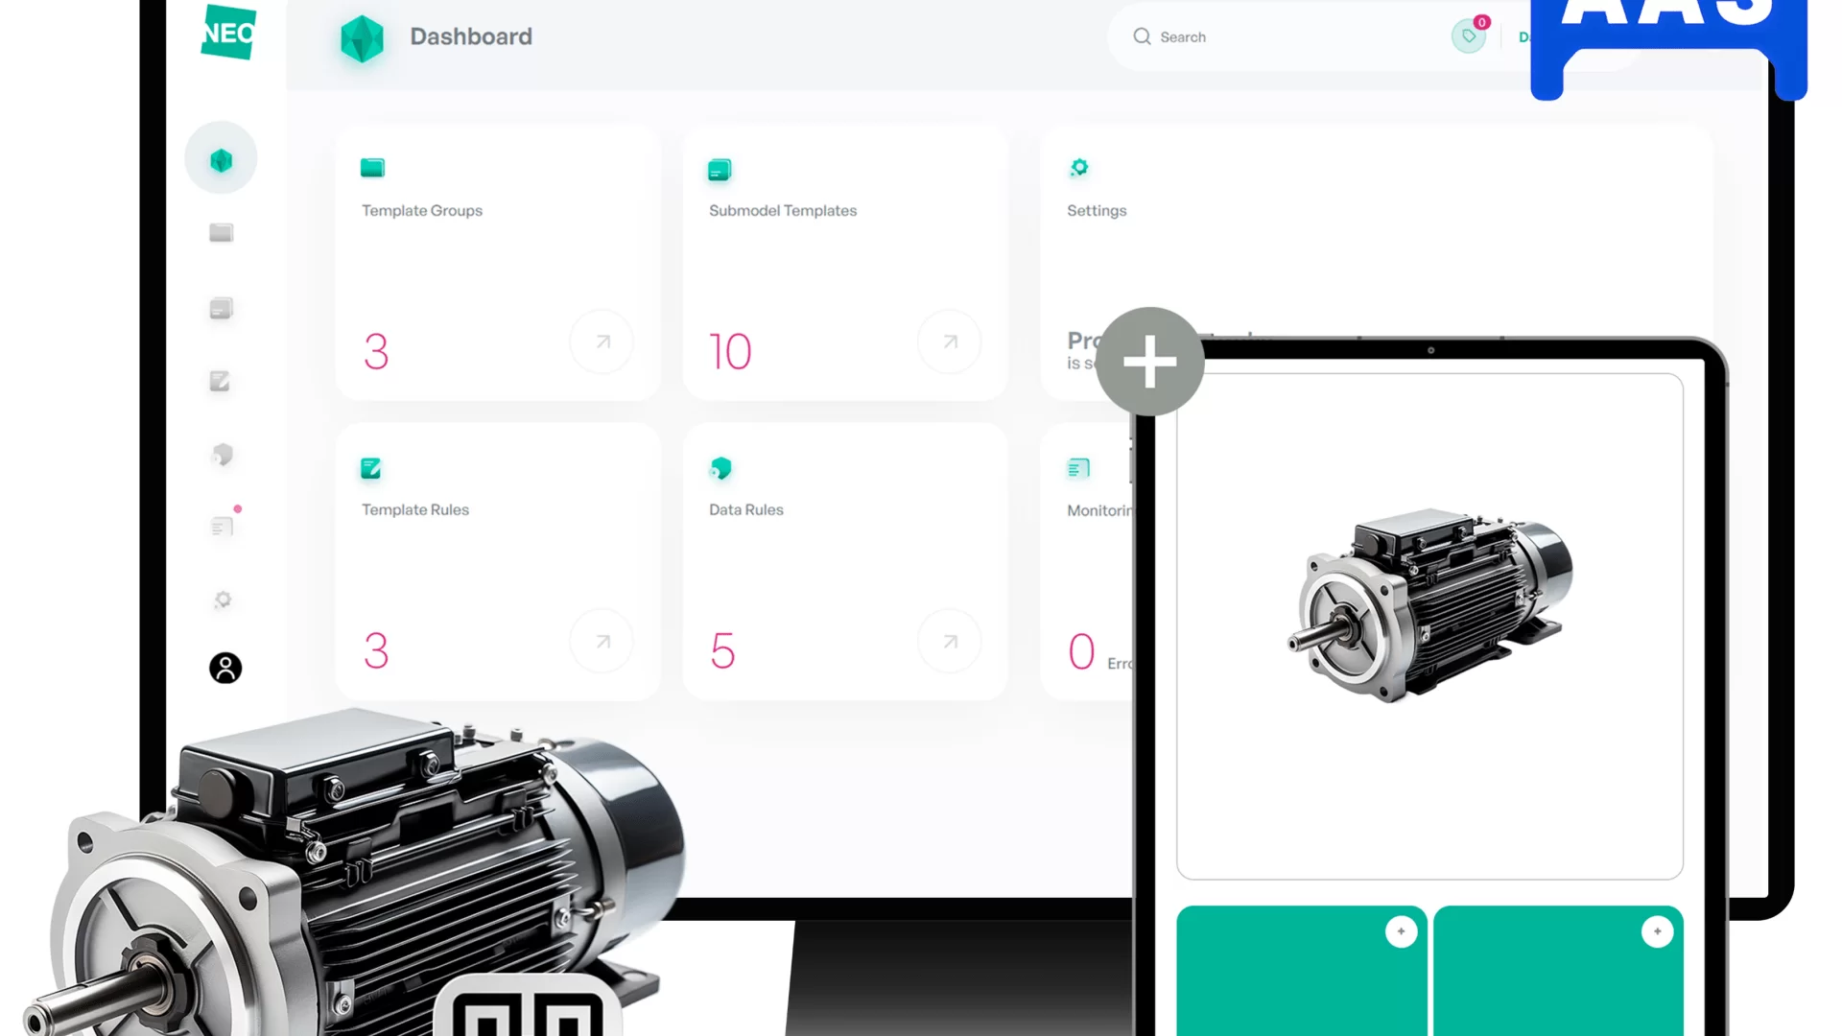The height and width of the screenshot is (1036, 1842).
Task: Click the large gray plus button
Action: 1149,362
